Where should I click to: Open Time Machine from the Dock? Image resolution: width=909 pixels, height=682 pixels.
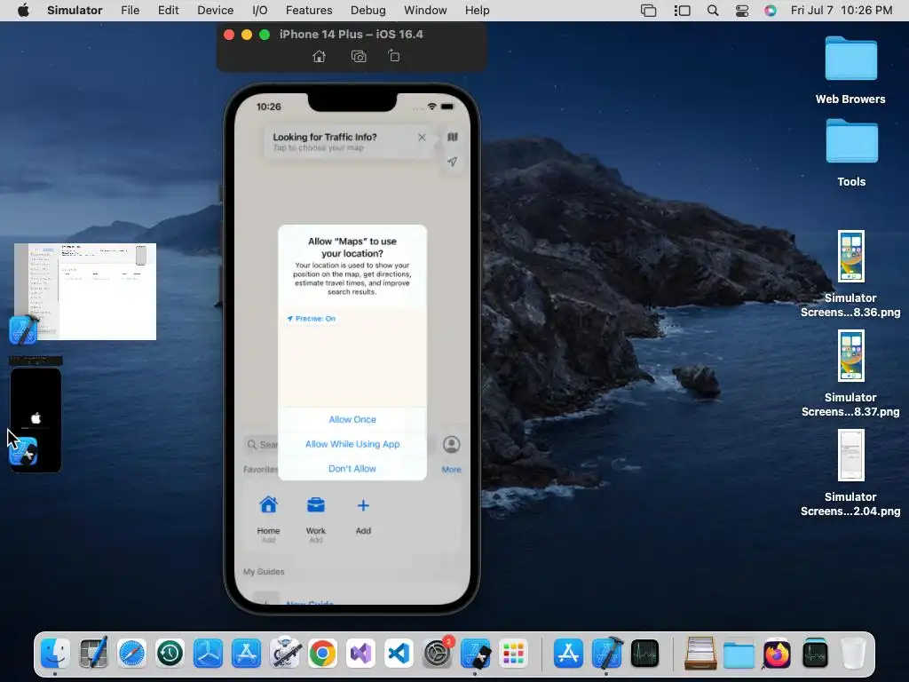tap(170, 654)
